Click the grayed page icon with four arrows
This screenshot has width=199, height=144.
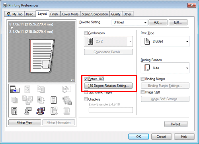[27, 89]
